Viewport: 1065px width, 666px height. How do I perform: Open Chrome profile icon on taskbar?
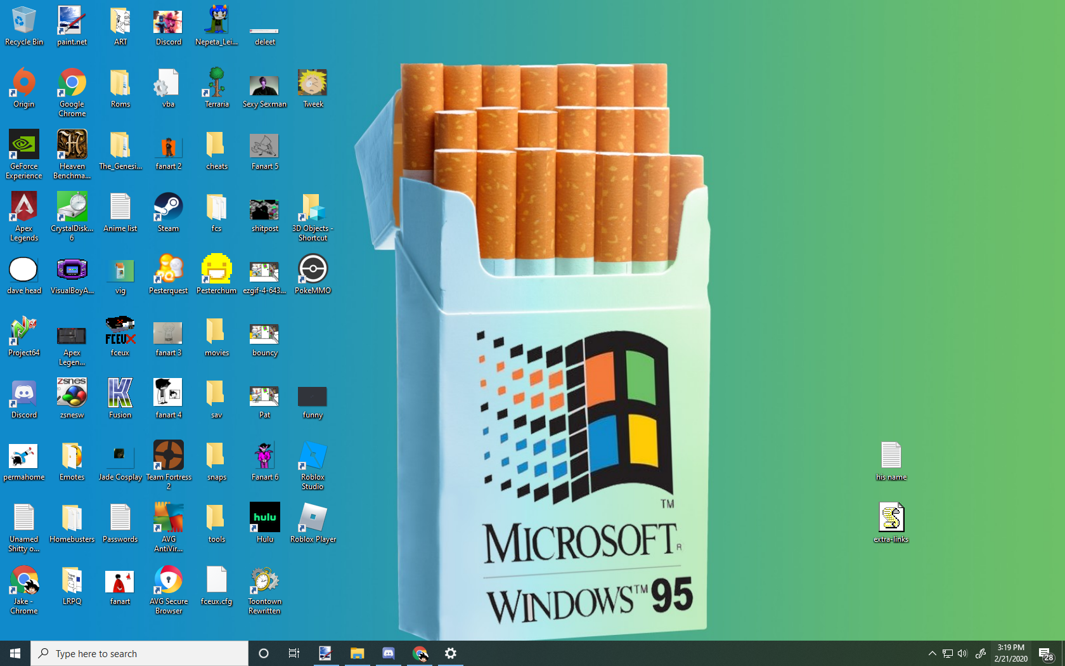click(420, 653)
